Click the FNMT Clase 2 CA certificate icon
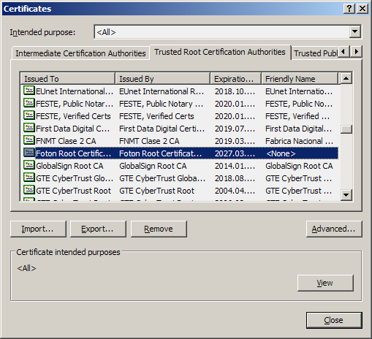372x339 pixels. click(29, 140)
